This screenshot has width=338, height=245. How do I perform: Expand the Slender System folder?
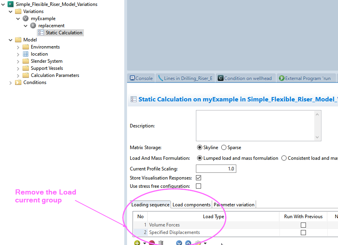(x=18, y=61)
